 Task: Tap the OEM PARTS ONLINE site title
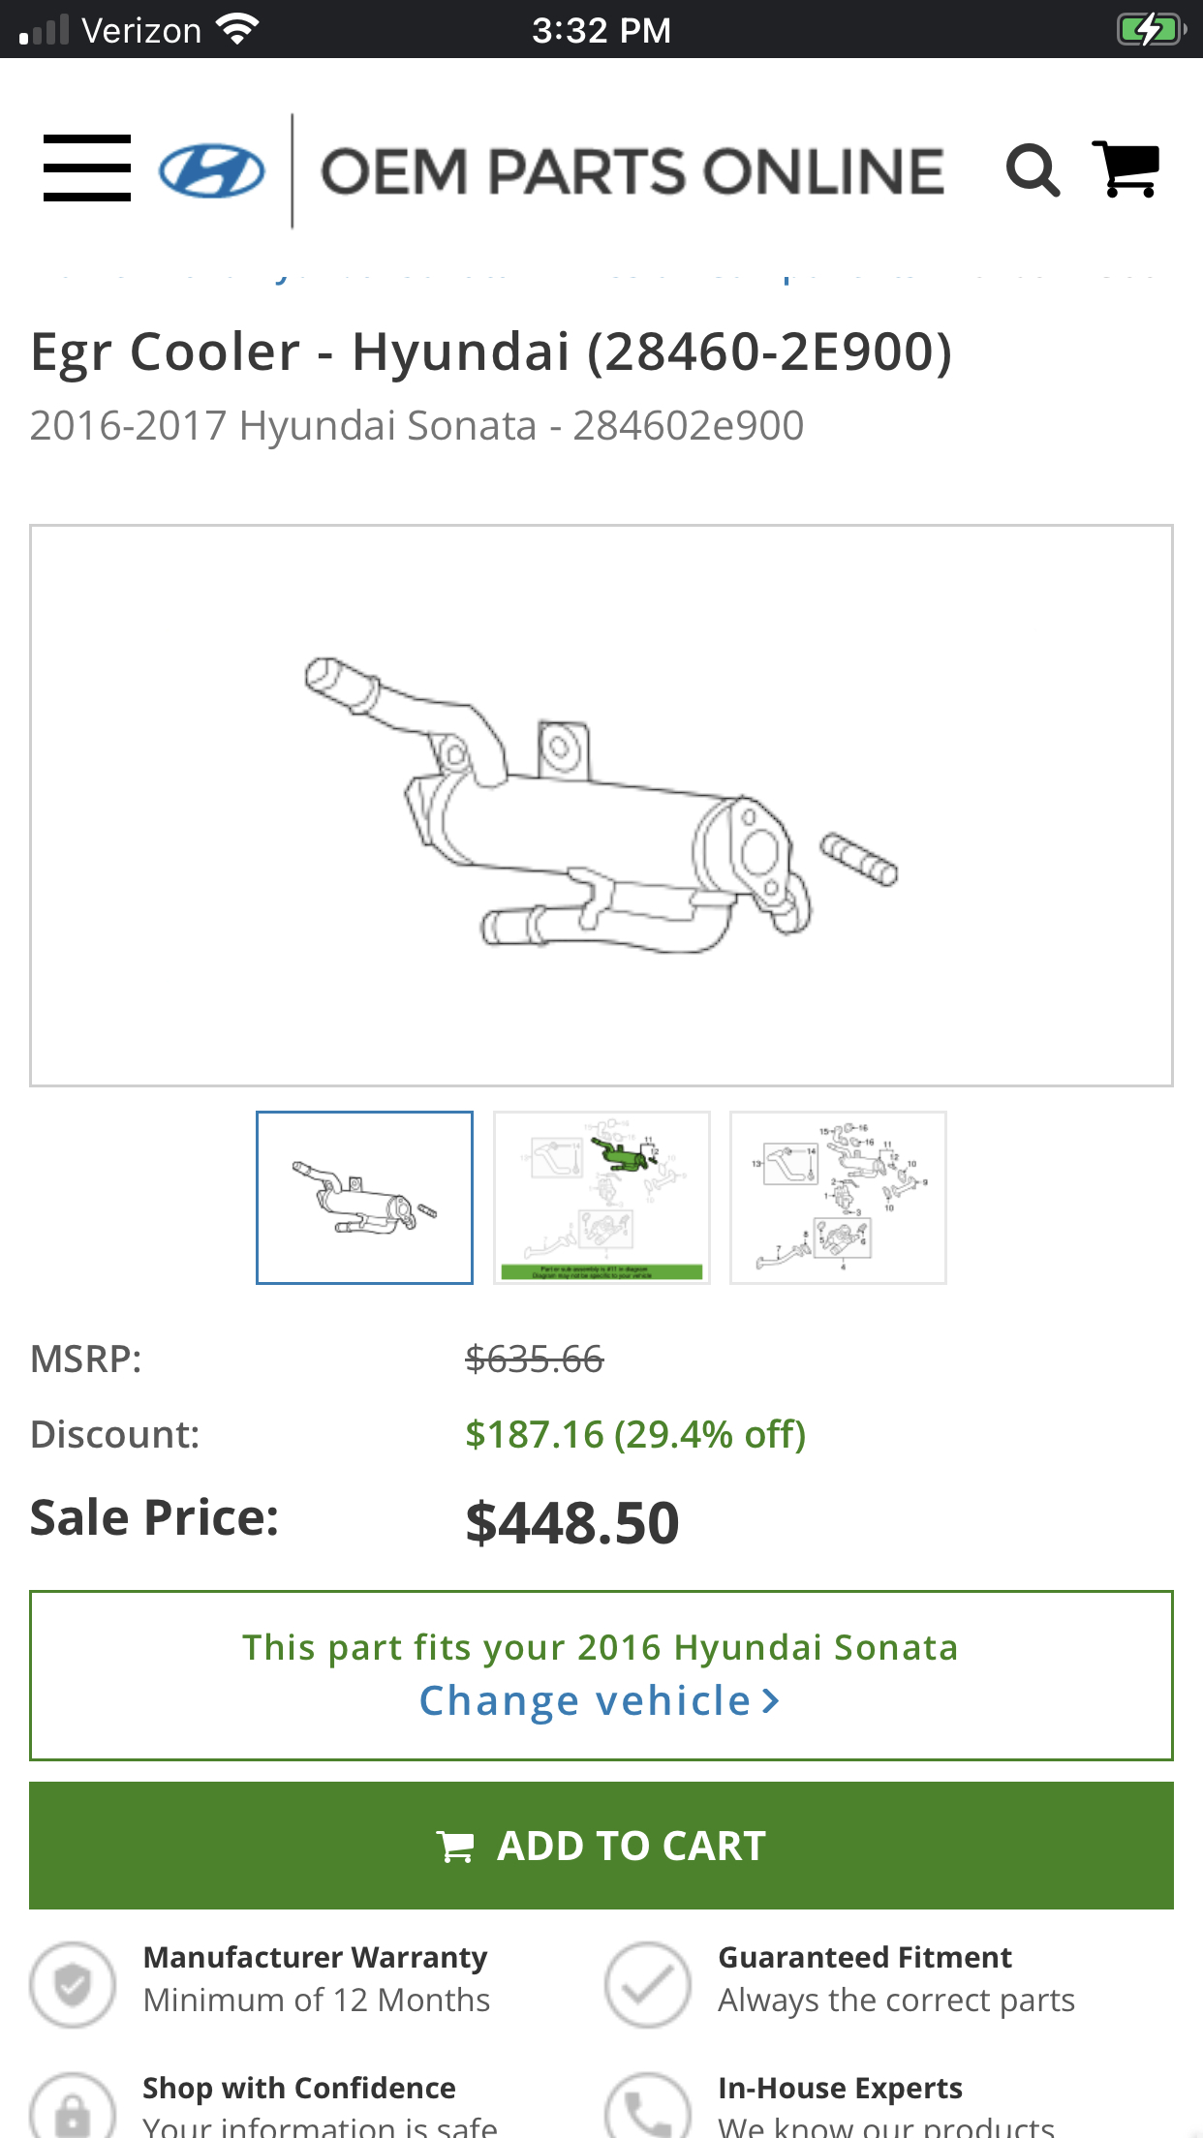[x=632, y=171]
